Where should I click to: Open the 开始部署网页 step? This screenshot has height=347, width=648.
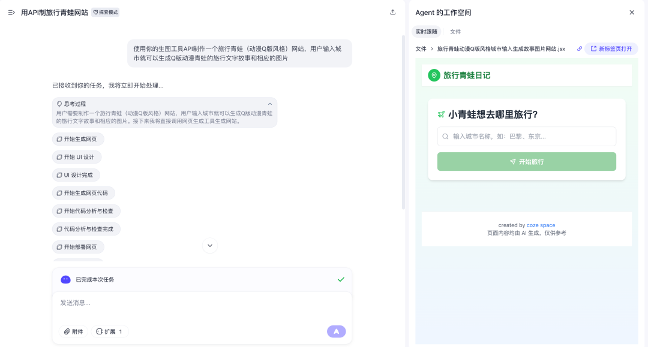(x=78, y=247)
